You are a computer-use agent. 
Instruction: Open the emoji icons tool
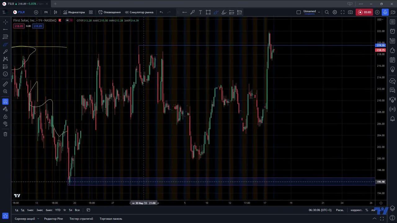tap(5, 74)
